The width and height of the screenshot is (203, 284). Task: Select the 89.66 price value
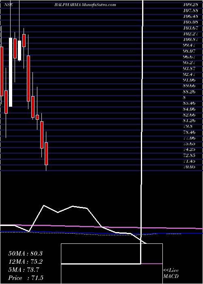point(189,86)
